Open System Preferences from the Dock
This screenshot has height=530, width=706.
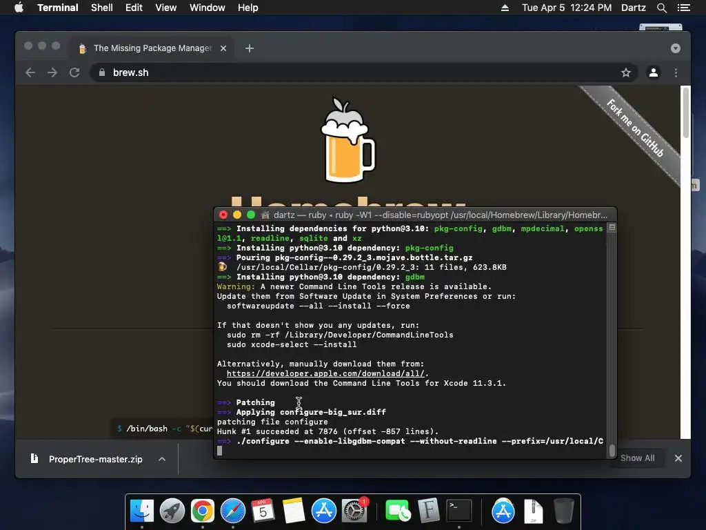[x=354, y=511]
